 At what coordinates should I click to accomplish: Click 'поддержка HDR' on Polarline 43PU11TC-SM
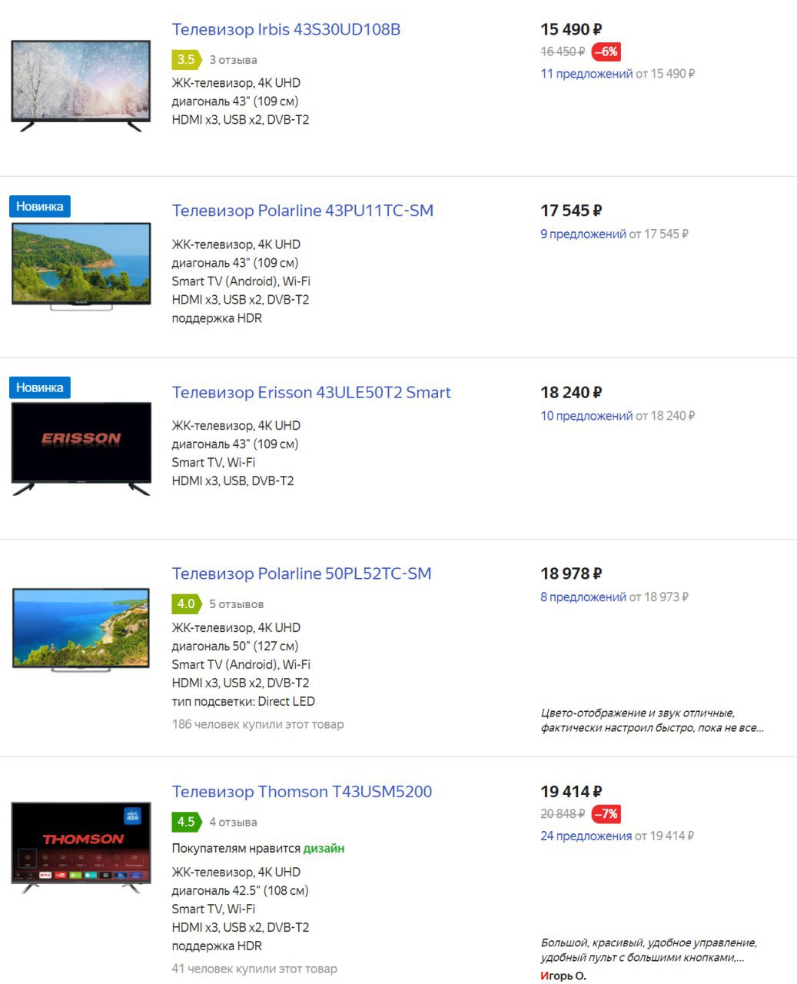[217, 318]
